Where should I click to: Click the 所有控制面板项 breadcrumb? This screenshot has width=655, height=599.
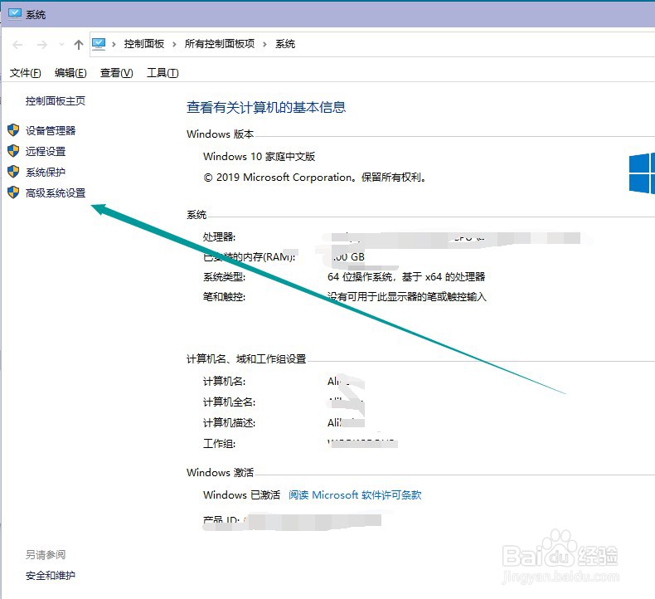point(220,44)
